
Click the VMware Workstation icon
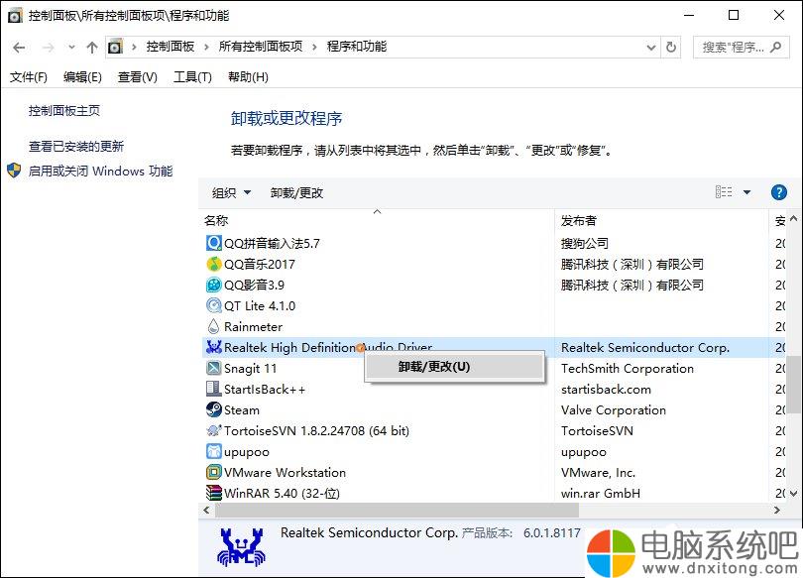pyautogui.click(x=213, y=472)
